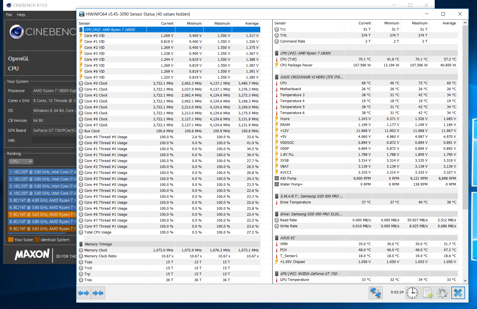Select the Core #3 Thread #1 Usage row
The height and width of the screenshot is (309, 477).
click(x=169, y=178)
